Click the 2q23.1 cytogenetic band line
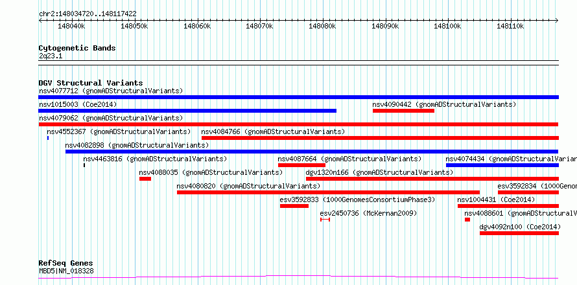 pyautogui.click(x=298, y=63)
